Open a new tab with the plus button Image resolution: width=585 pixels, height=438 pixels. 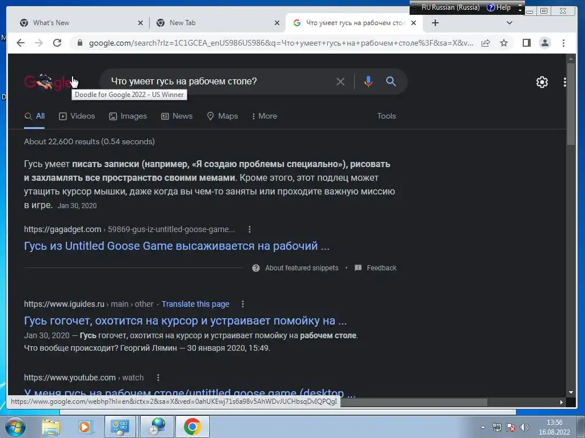(435, 23)
